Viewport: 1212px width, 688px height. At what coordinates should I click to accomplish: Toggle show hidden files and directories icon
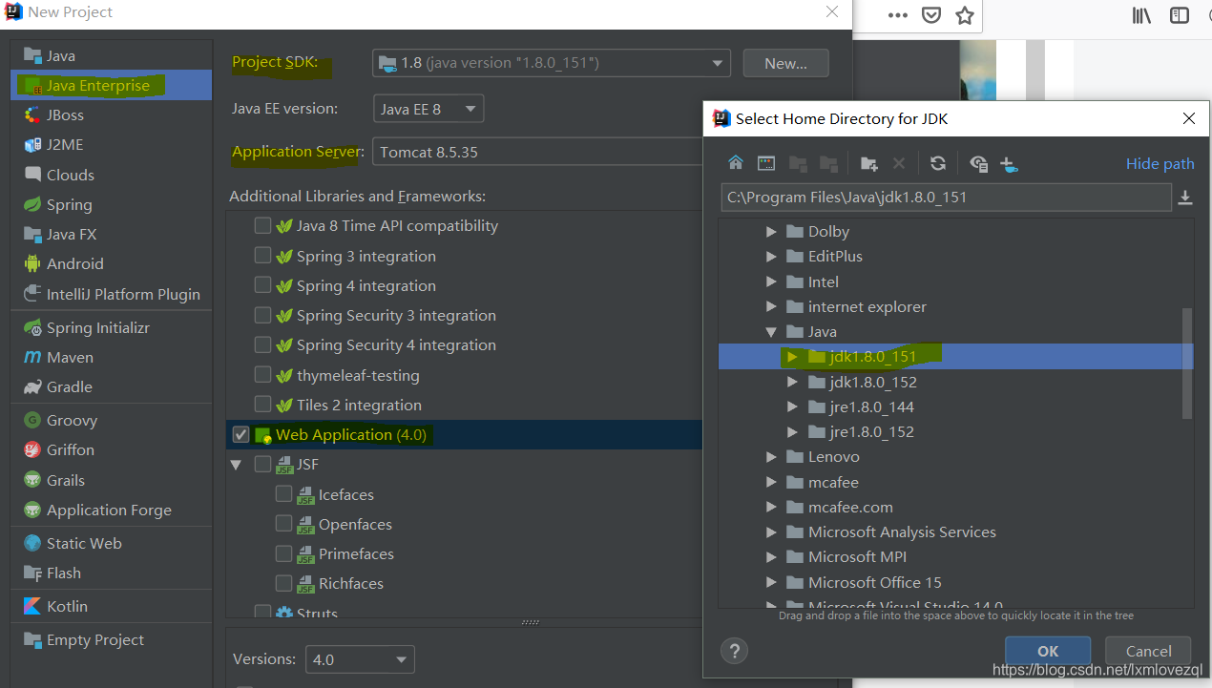pyautogui.click(x=978, y=163)
